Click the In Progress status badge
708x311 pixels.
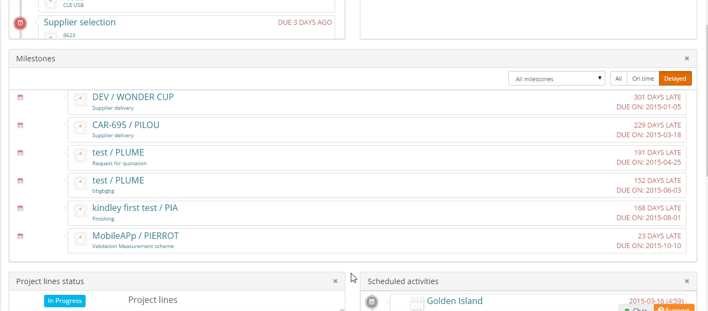65,301
